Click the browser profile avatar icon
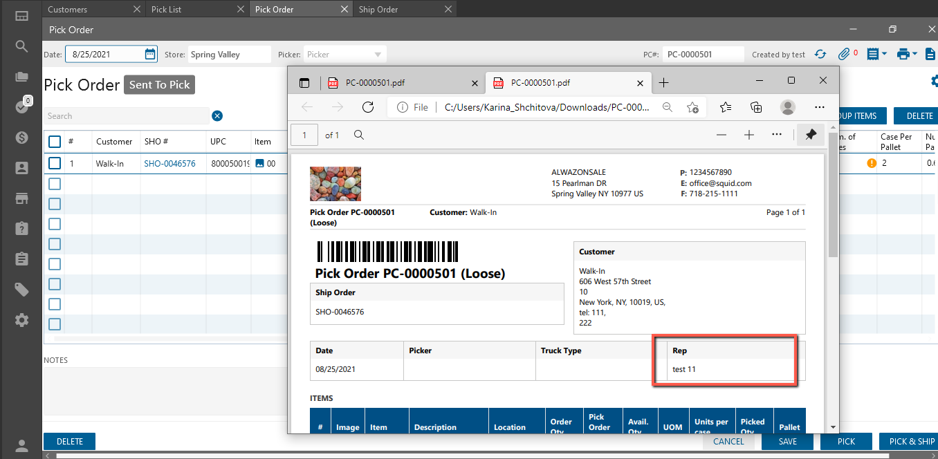The height and width of the screenshot is (459, 938). click(x=787, y=107)
